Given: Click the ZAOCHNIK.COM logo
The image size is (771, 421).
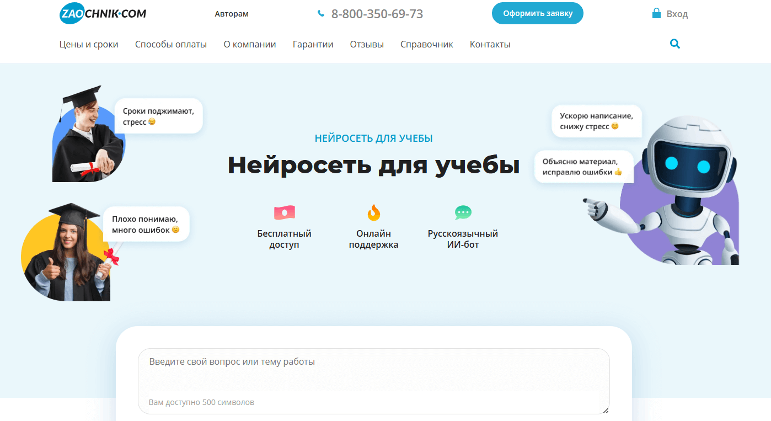Looking at the screenshot, I should (103, 13).
